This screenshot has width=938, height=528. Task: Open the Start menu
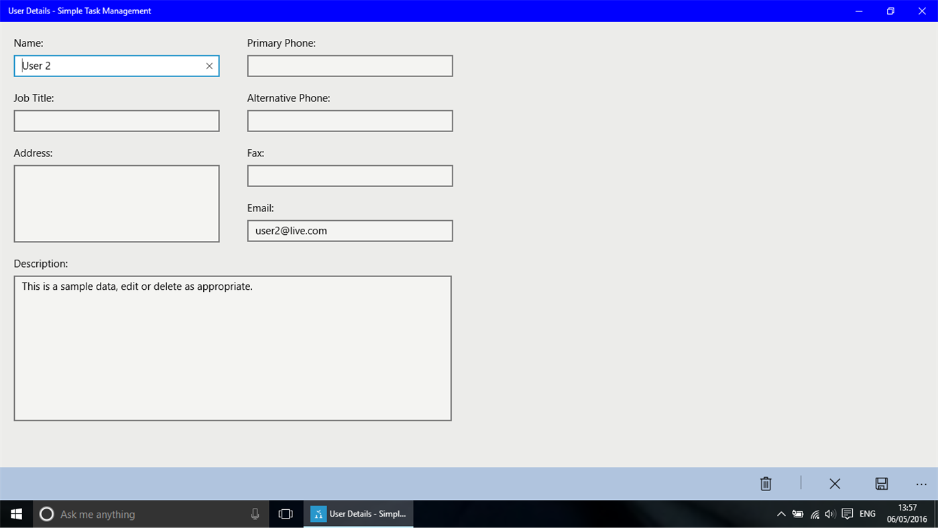(15, 514)
